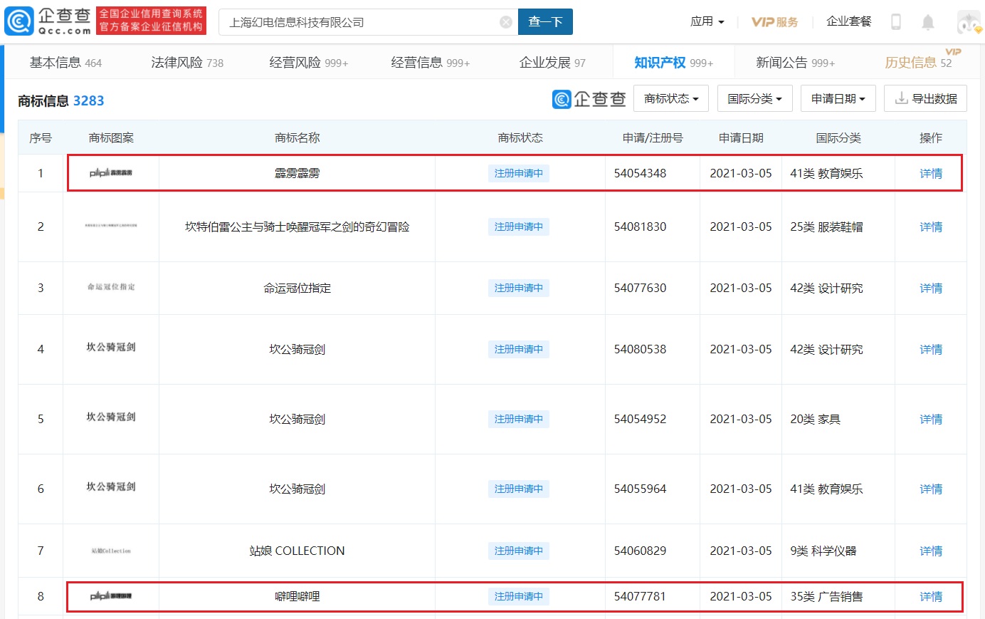Open the mobile phone app icon
Screen dimensions: 985x619
(896, 22)
